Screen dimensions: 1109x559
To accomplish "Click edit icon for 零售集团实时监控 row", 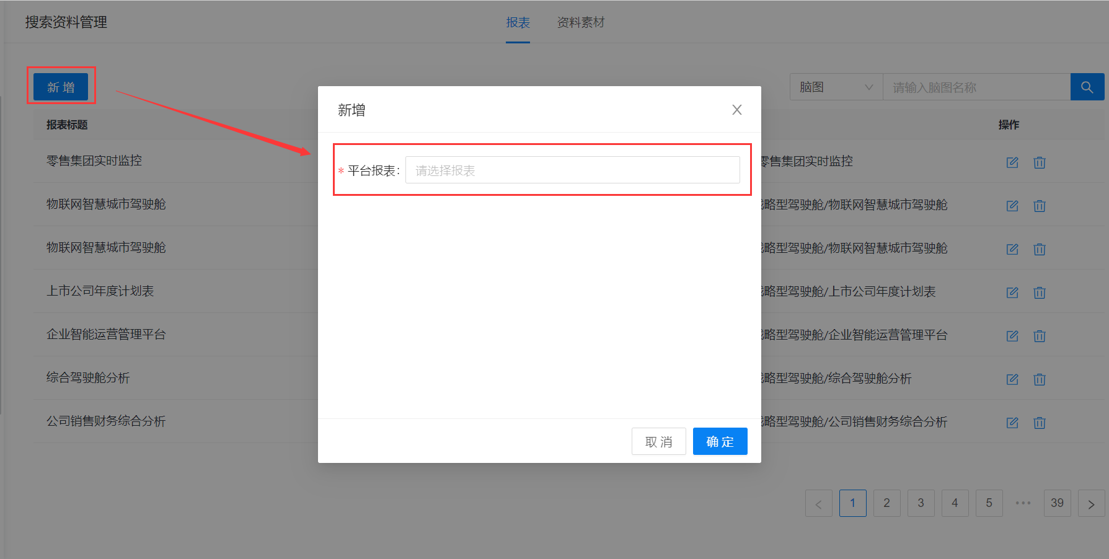I will tap(1012, 162).
